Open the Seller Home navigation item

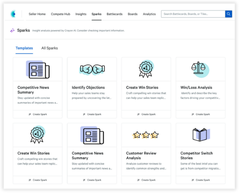[37, 14]
